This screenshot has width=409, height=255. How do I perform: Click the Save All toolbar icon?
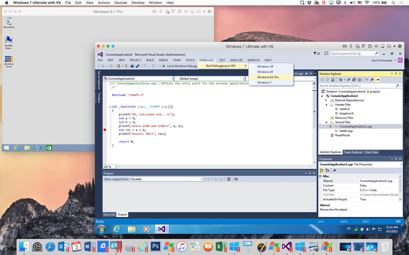pos(137,66)
